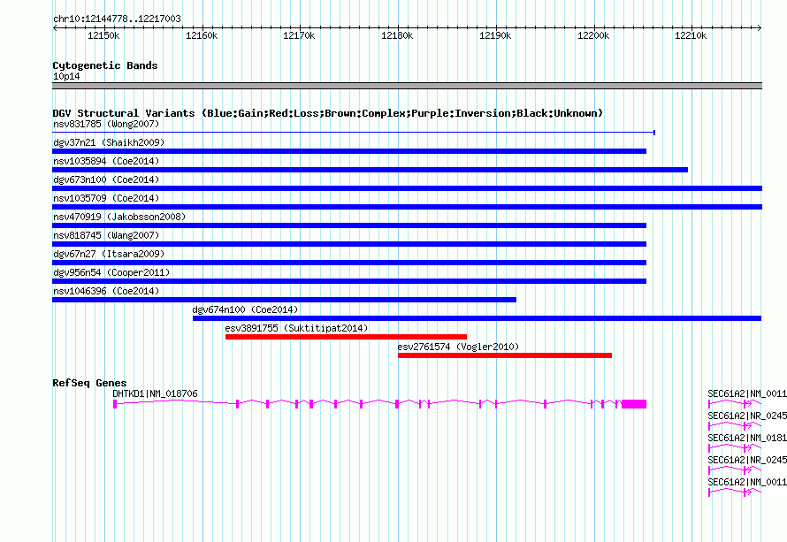Open the RefSeq Genes track title

tap(89, 383)
